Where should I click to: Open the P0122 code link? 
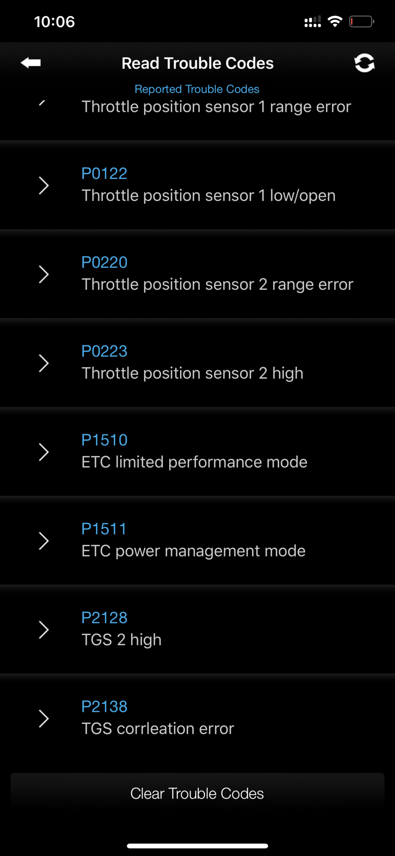[104, 174]
